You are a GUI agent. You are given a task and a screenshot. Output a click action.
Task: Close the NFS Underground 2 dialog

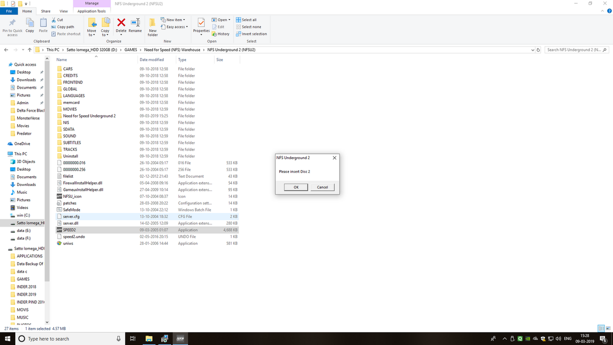click(x=334, y=158)
